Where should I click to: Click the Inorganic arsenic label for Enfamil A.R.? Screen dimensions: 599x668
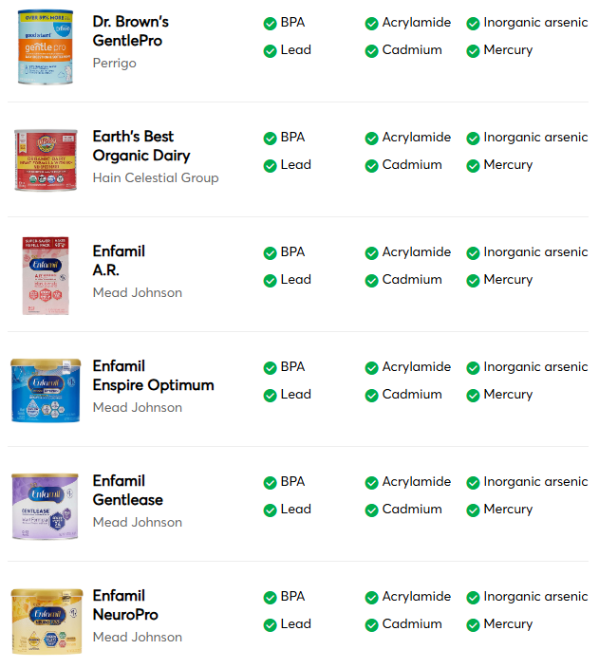[x=535, y=252]
